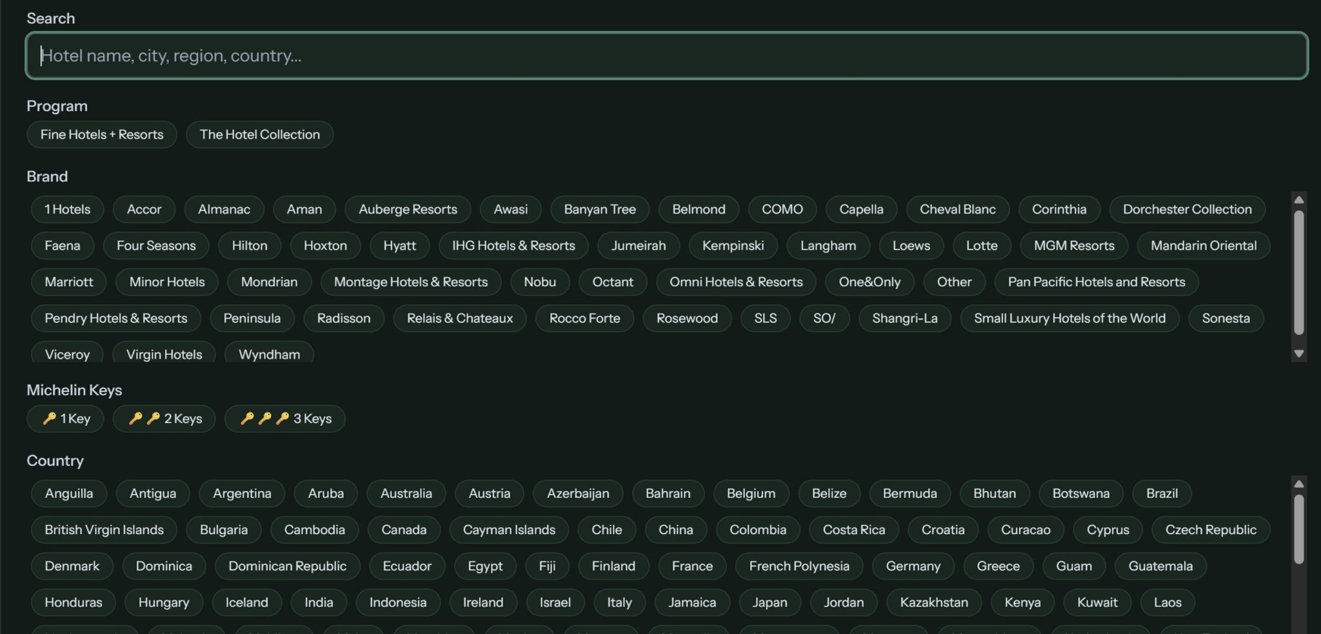
Task: Filter by 1 Key Michelin rating
Action: tap(66, 419)
